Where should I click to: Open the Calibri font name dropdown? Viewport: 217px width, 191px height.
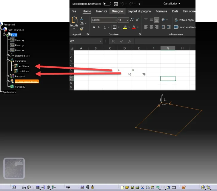pos(116,20)
